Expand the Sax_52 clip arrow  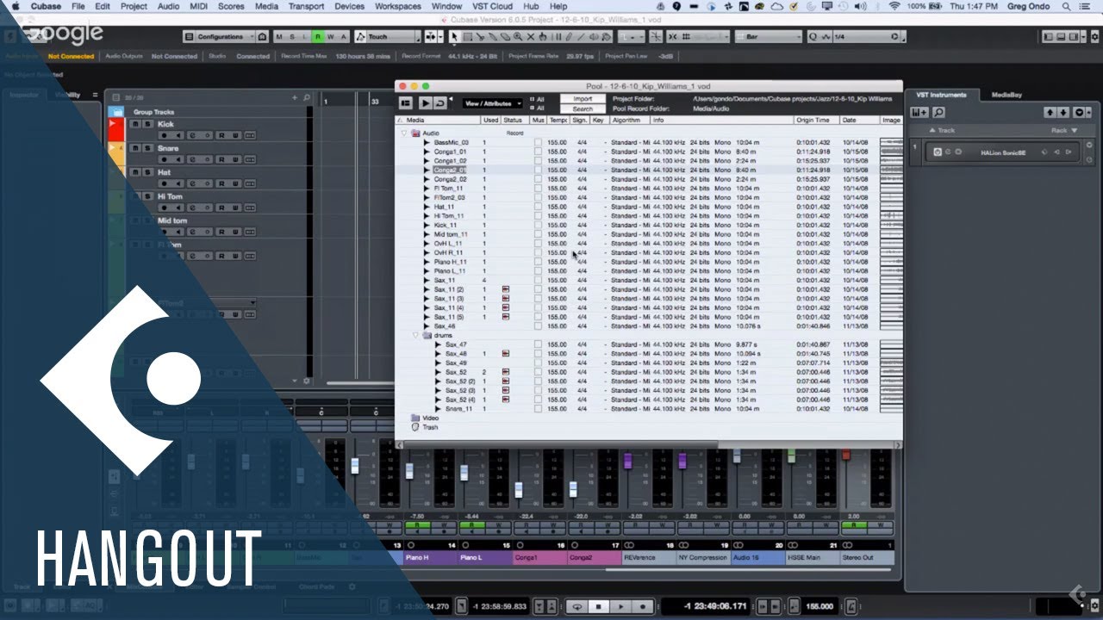click(x=438, y=372)
